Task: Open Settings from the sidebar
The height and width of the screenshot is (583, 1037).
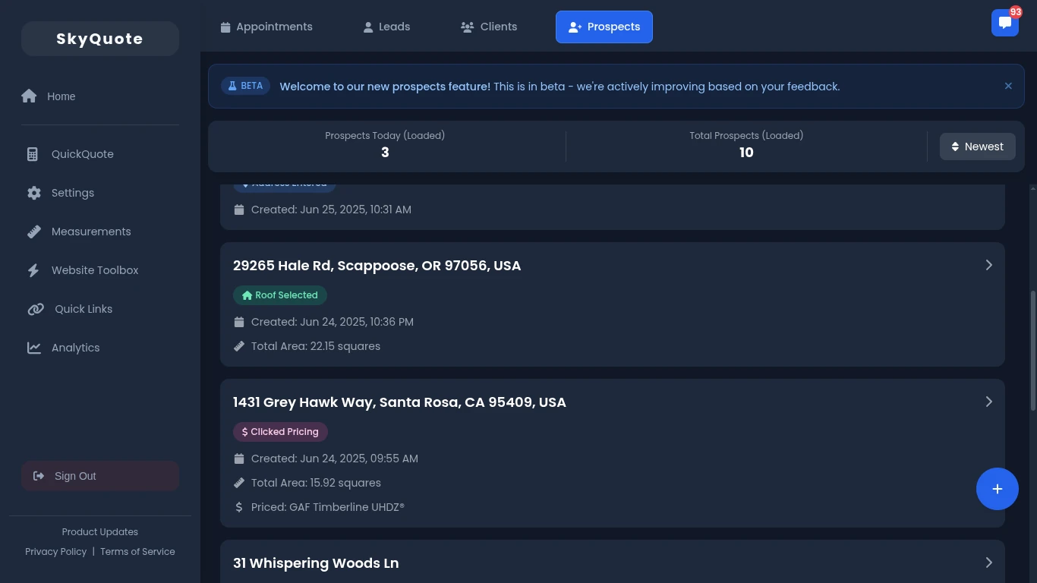Action: 100,193
